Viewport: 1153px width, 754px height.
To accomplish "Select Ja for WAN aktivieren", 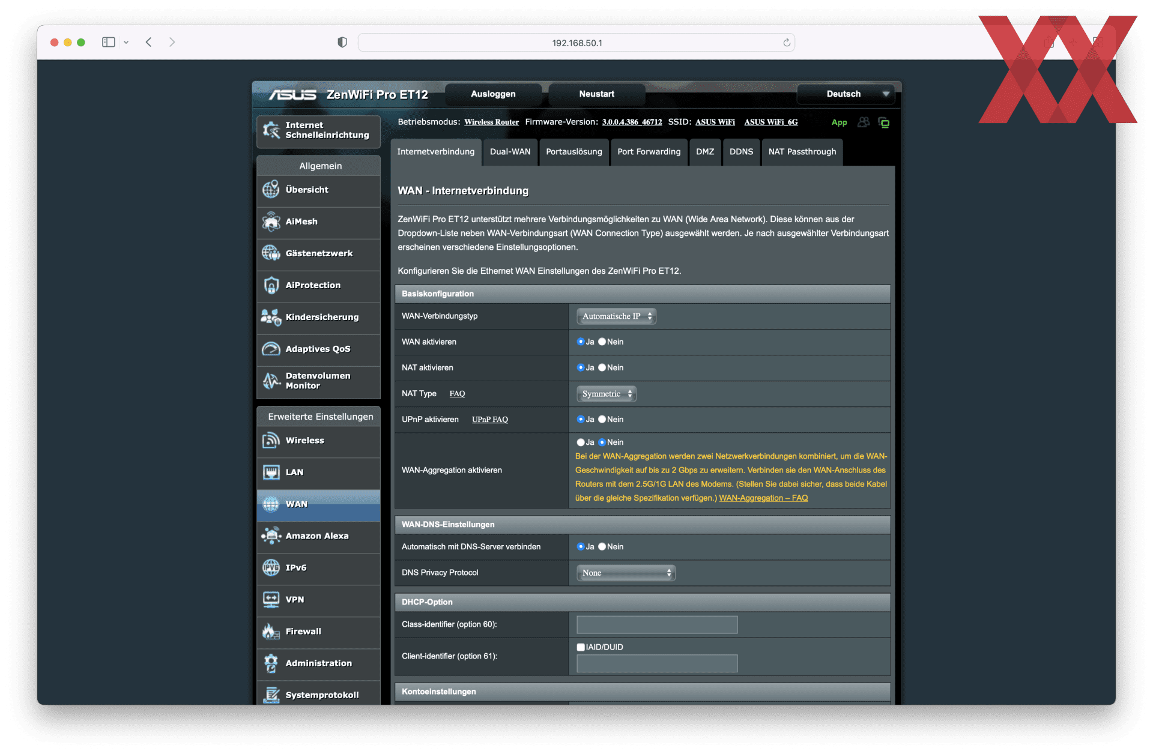I will coord(580,342).
